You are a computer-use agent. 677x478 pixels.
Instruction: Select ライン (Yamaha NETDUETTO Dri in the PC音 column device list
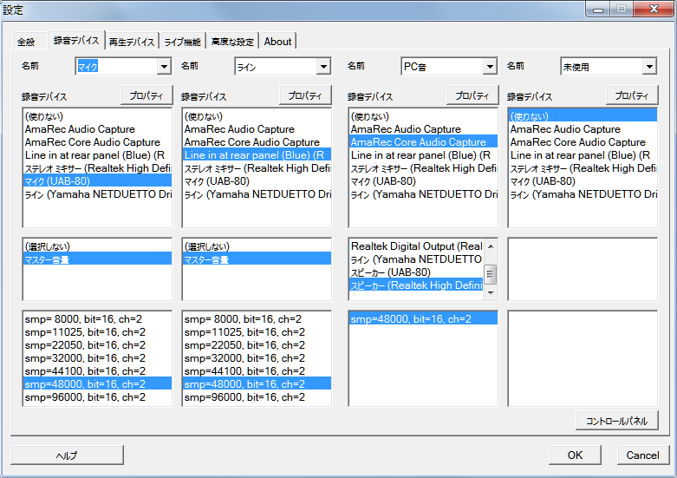click(423, 194)
